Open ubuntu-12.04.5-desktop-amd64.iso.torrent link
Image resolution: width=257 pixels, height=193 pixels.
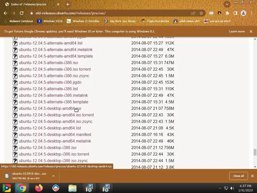[x=56, y=115]
